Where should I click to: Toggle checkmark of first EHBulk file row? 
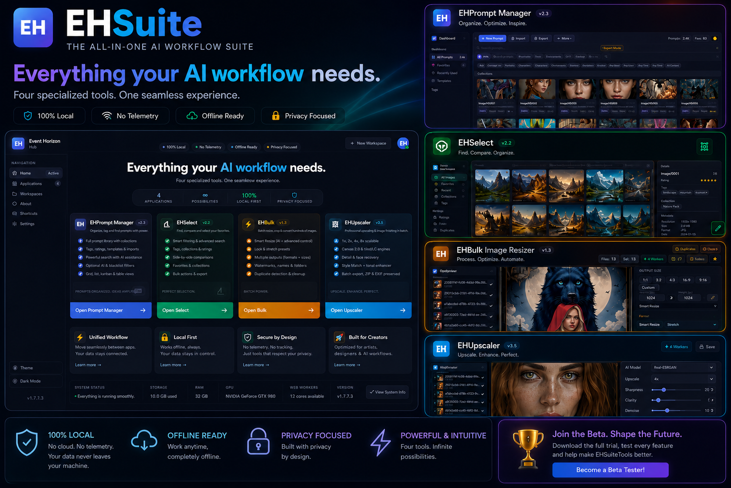click(x=491, y=284)
